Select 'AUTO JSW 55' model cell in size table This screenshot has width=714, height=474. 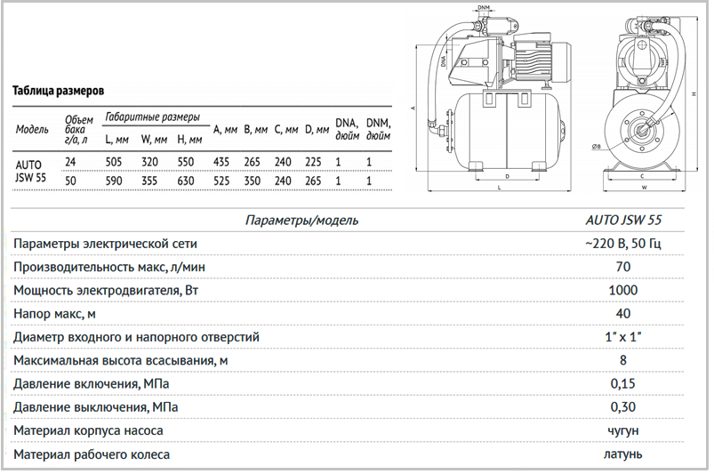[x=31, y=172]
